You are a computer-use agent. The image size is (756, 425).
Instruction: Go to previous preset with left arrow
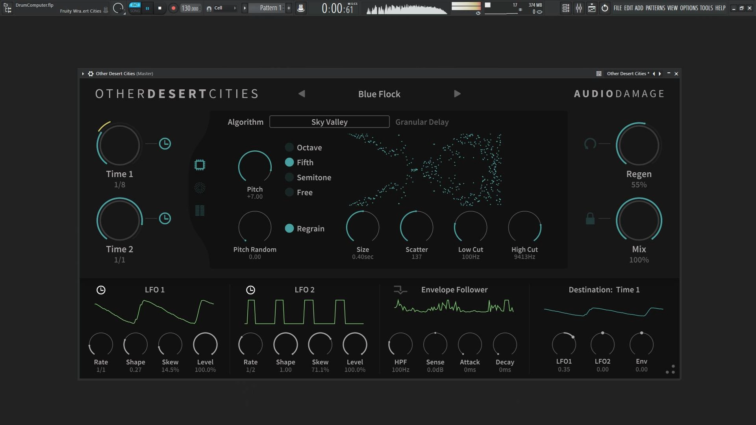point(302,94)
